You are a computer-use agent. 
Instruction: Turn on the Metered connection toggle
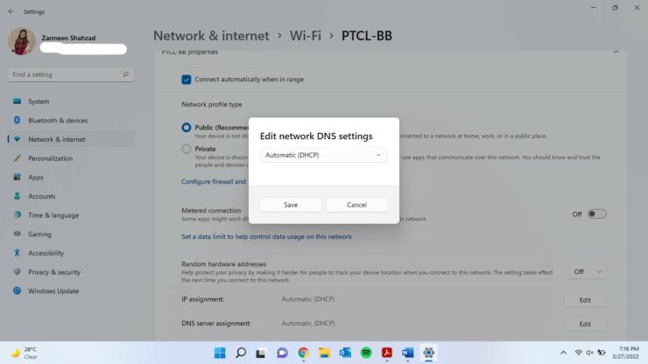pyautogui.click(x=596, y=214)
